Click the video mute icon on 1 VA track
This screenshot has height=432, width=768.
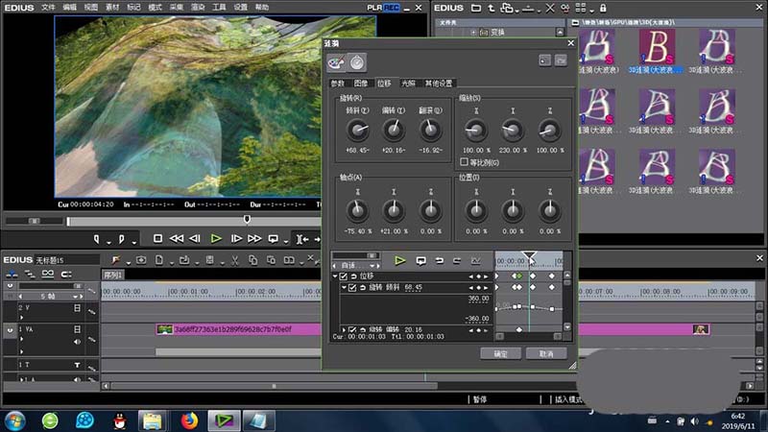tap(77, 329)
